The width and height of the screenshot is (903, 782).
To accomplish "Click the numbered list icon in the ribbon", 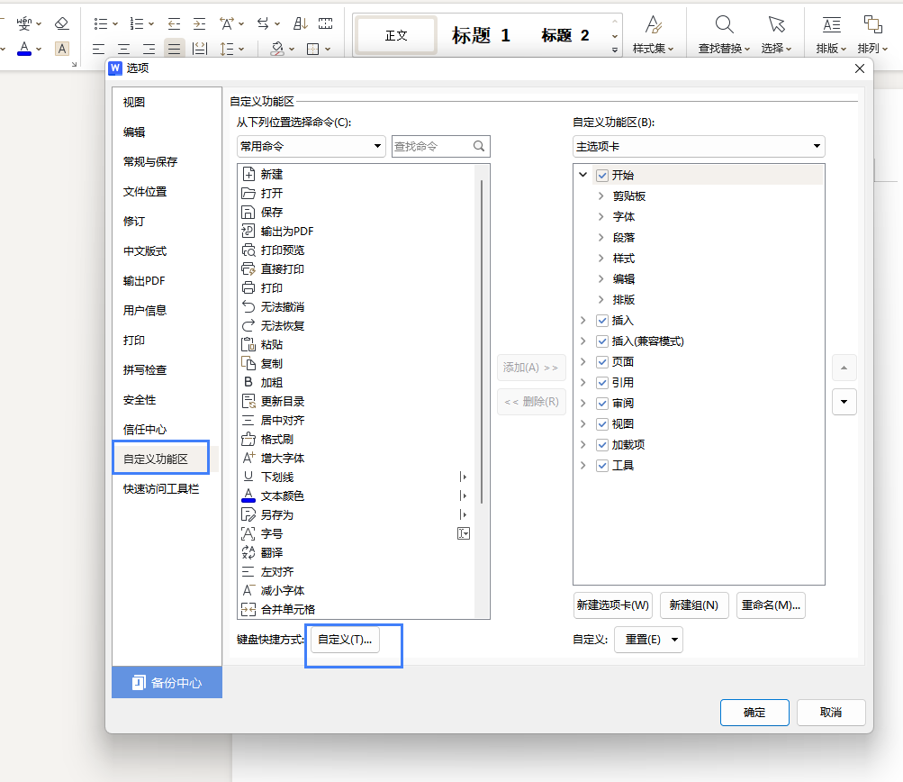I will (137, 23).
